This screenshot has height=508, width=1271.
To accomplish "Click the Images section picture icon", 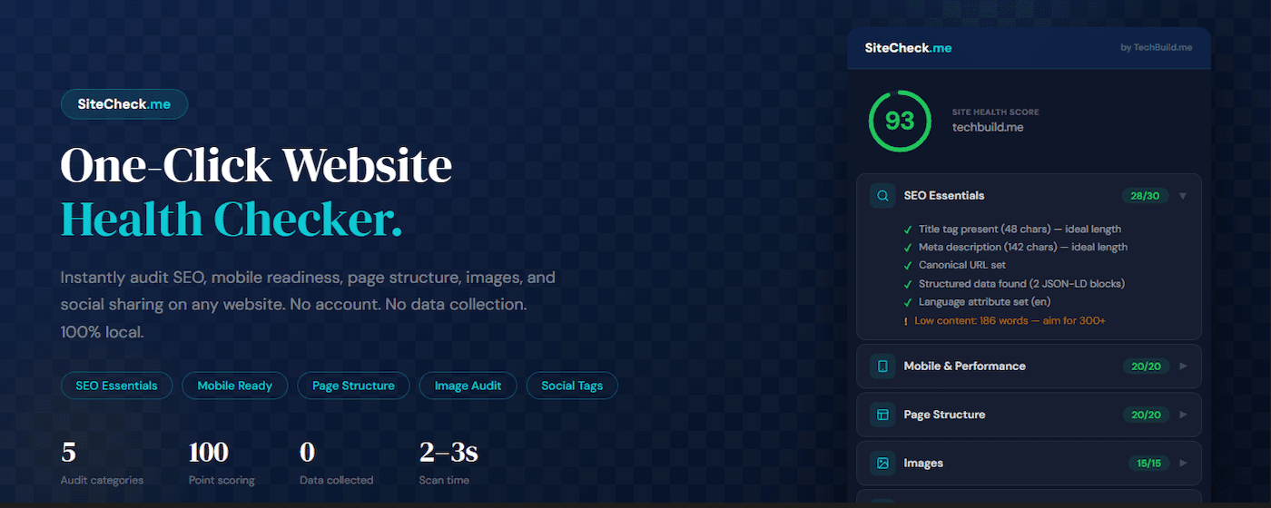I will point(882,464).
